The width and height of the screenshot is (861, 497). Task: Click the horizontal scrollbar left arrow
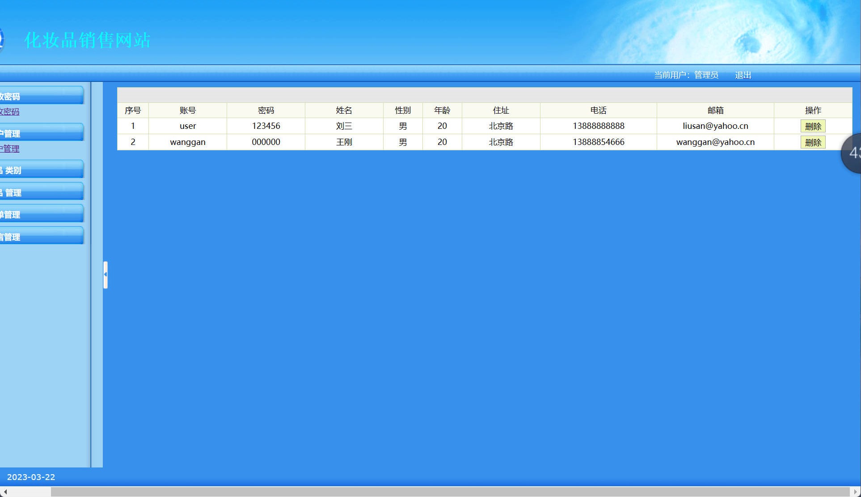5,492
